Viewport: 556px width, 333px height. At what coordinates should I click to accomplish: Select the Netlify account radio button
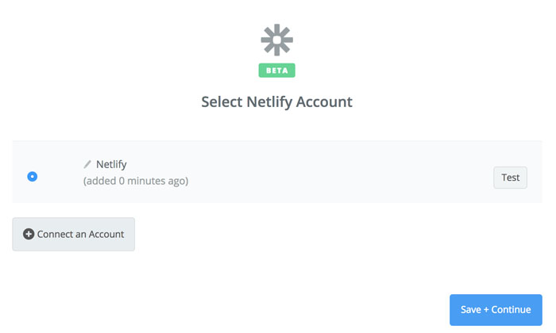[x=32, y=176]
